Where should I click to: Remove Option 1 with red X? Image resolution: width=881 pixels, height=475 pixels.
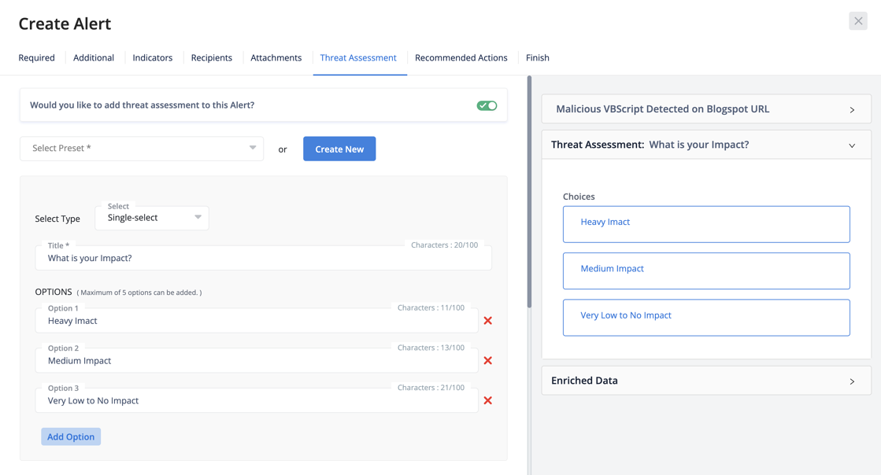pyautogui.click(x=487, y=321)
